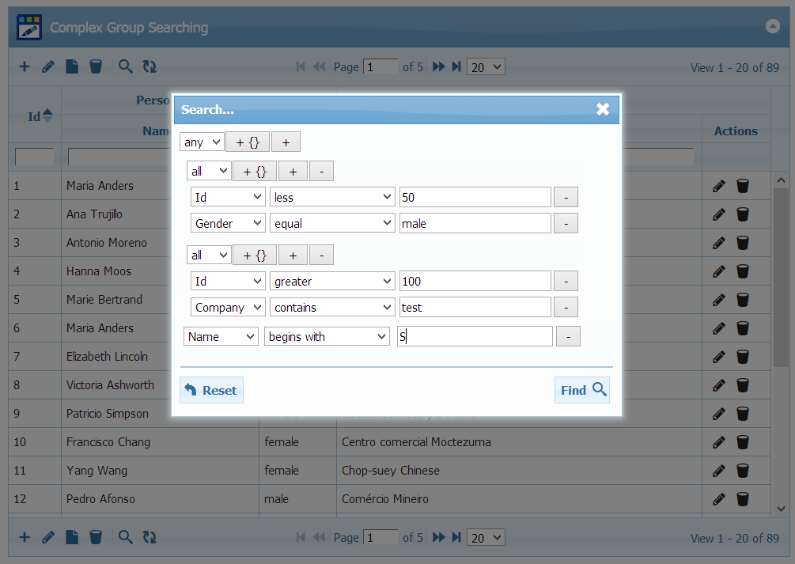795x564 pixels.
Task: Click the add new record icon
Action: (x=24, y=66)
